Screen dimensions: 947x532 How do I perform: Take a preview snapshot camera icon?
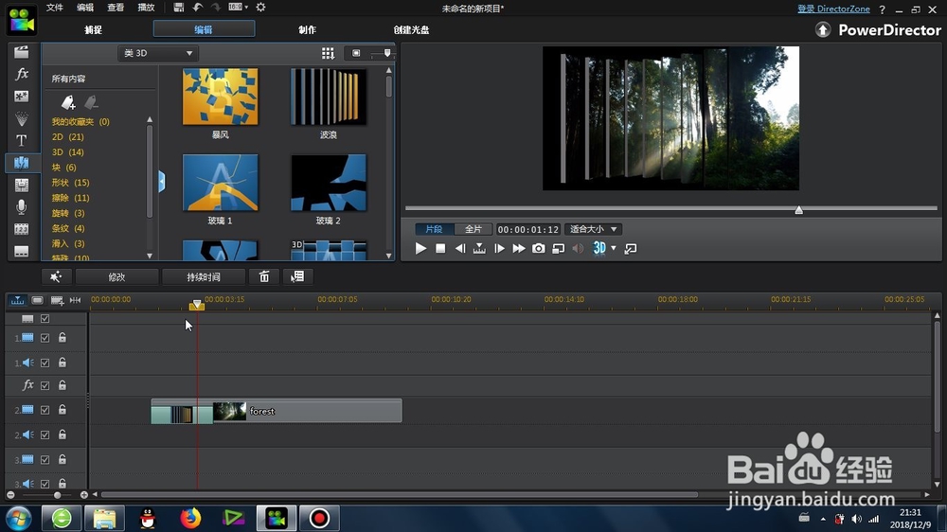coord(538,248)
